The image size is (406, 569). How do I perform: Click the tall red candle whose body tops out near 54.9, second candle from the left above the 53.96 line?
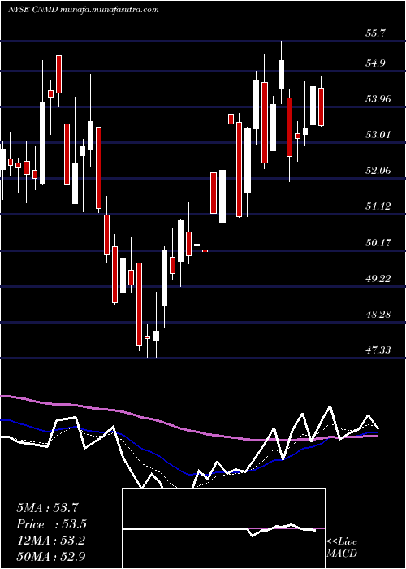tap(58, 75)
